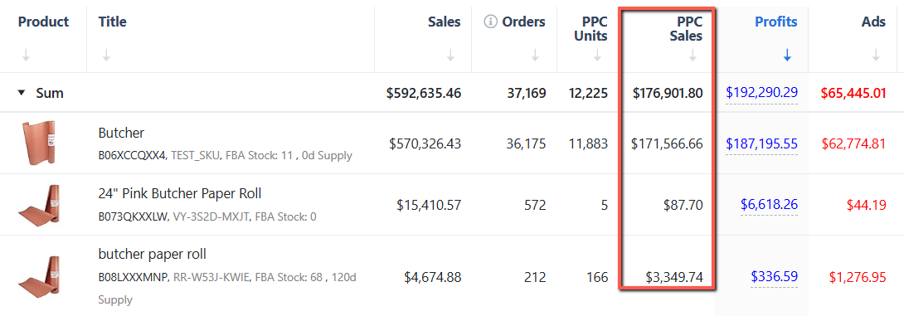Sort by Sales using its arrow
Image resolution: width=904 pixels, height=316 pixels.
click(451, 56)
